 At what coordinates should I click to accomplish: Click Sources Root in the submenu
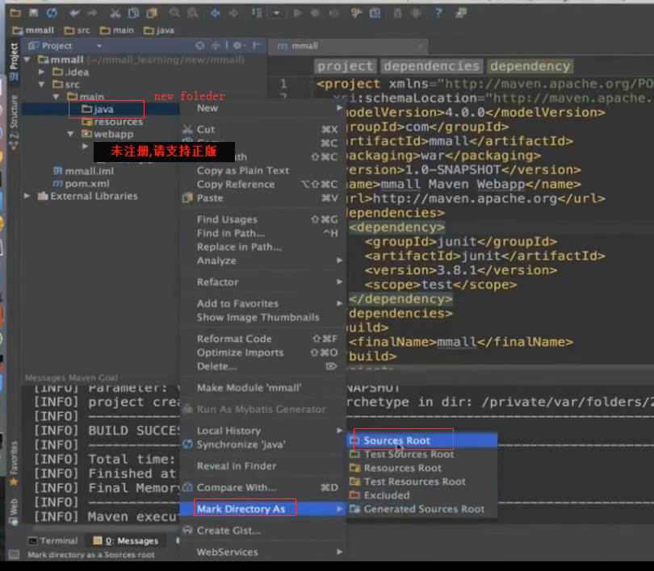coord(422,440)
